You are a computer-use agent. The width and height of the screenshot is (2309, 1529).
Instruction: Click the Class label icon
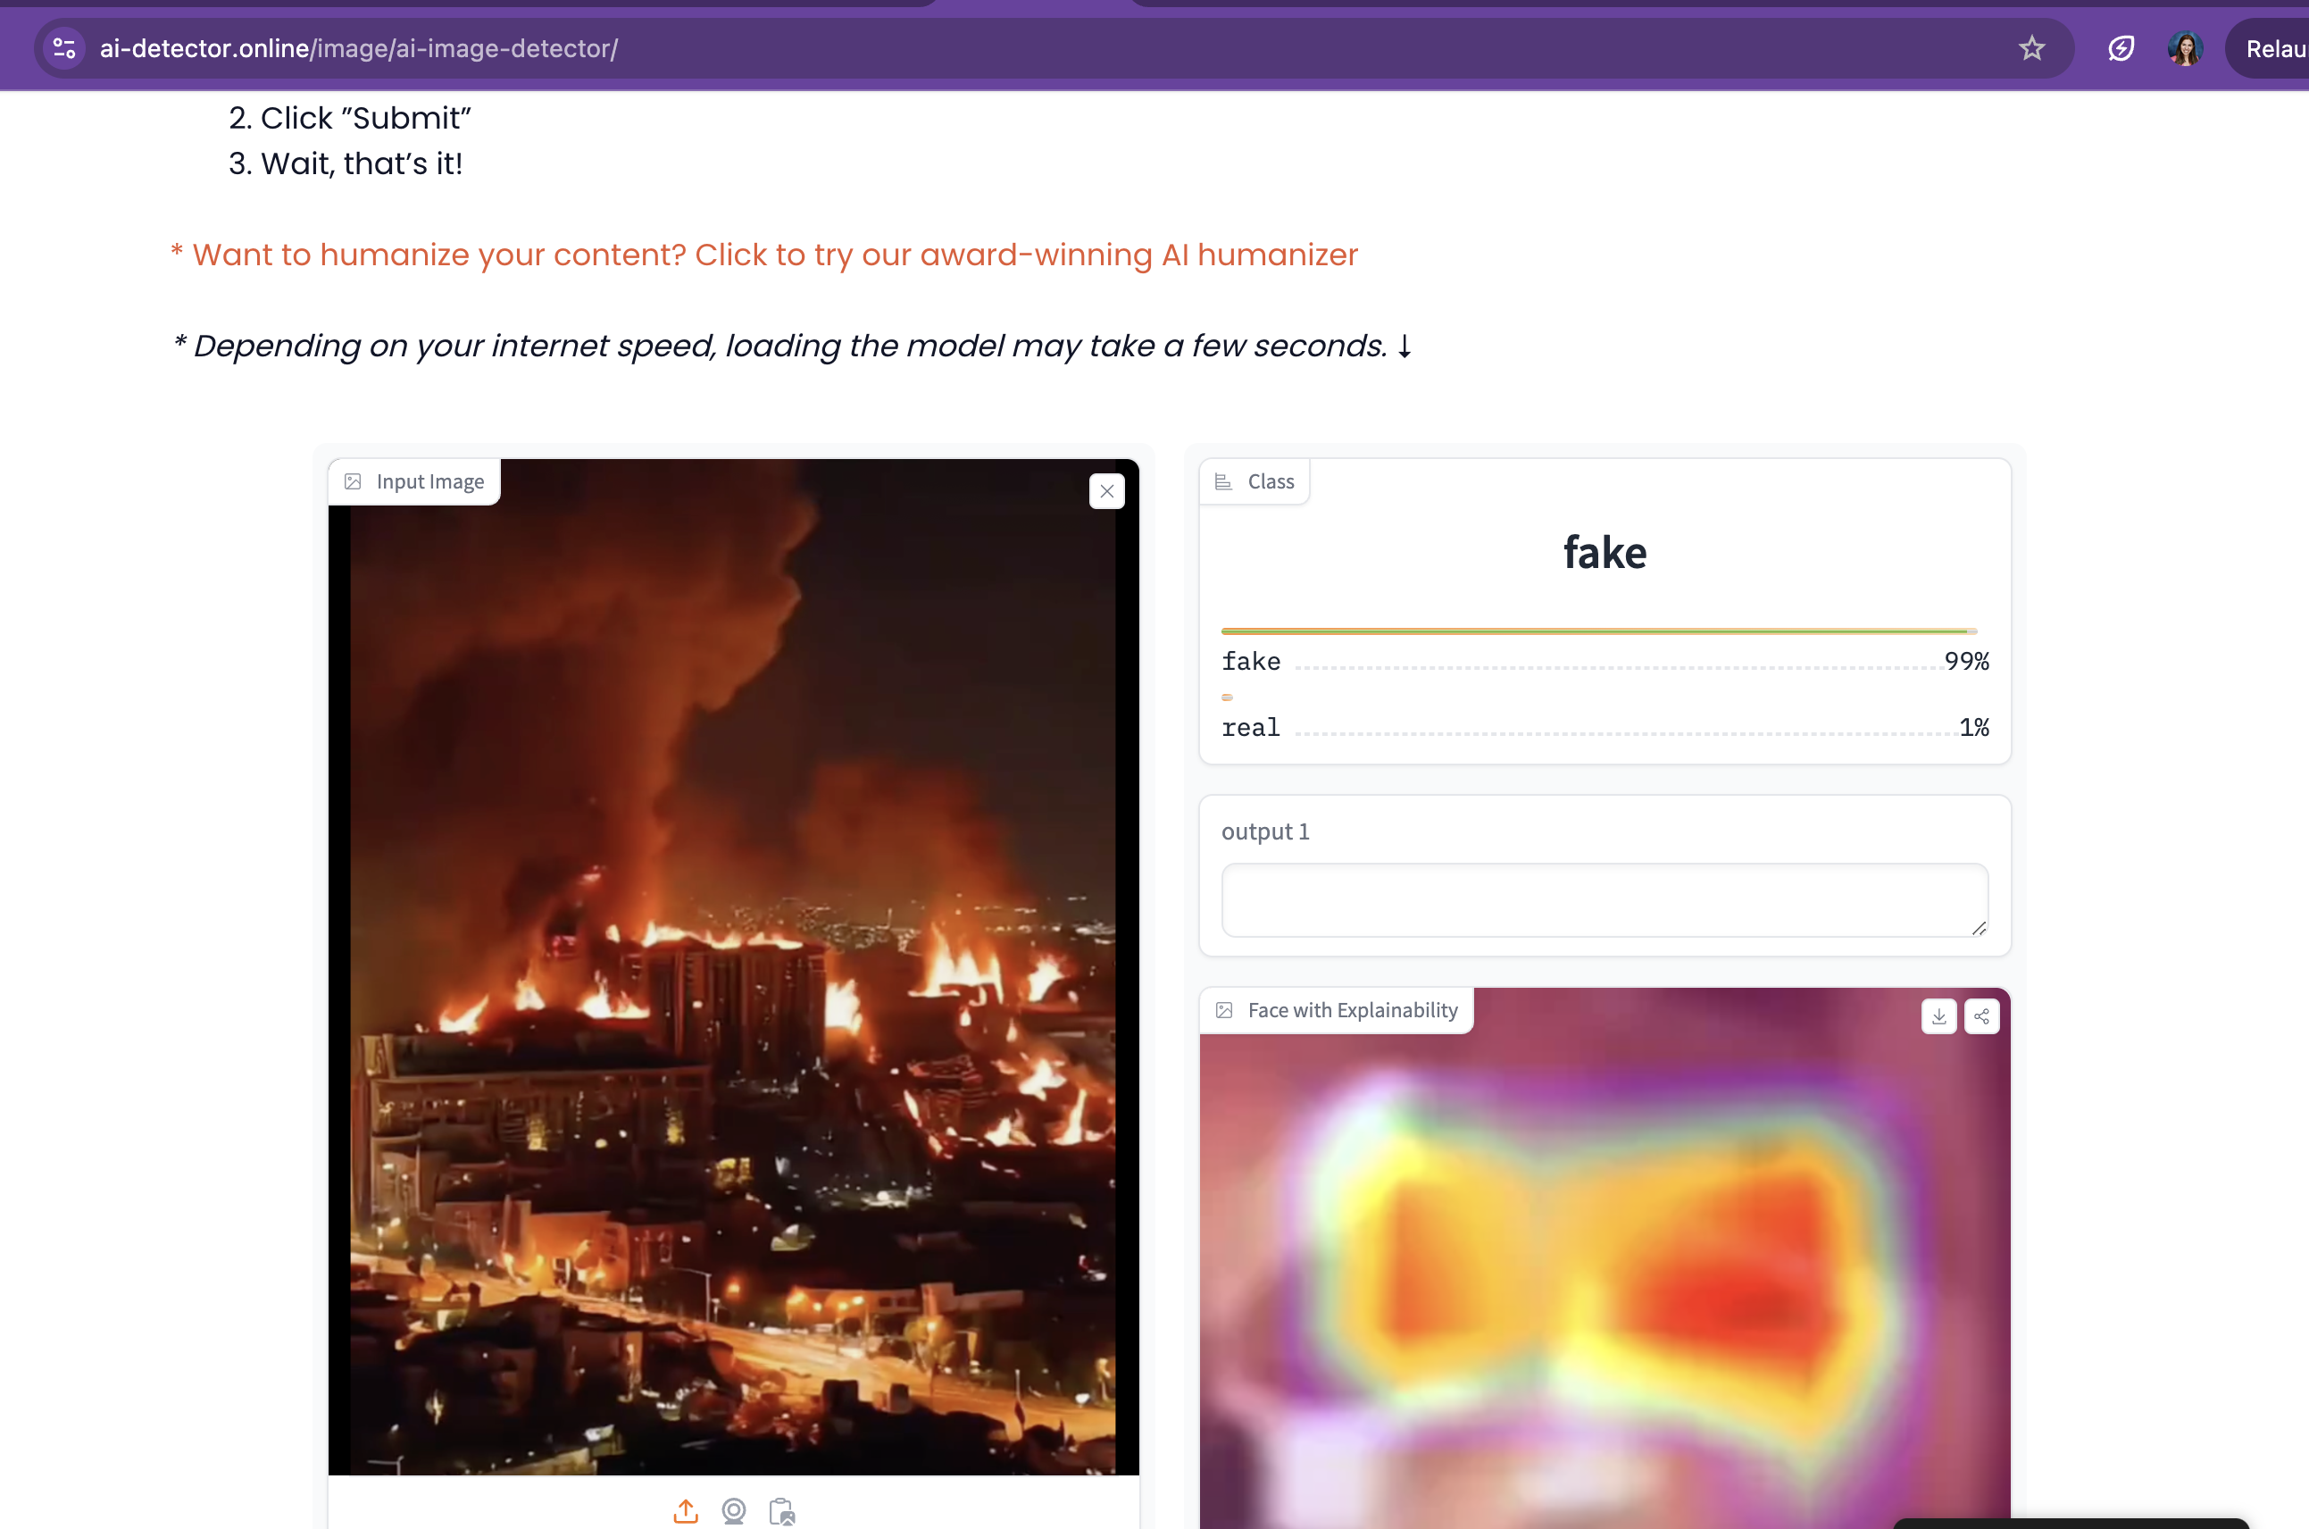pos(1223,481)
